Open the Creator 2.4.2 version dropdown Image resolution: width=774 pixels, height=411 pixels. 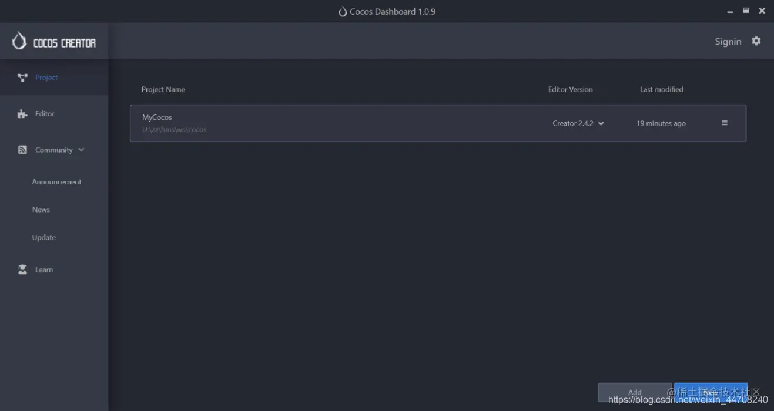578,123
